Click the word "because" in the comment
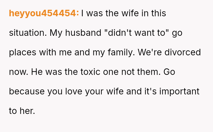The width and height of the screenshot is (213, 132). tap(27, 91)
